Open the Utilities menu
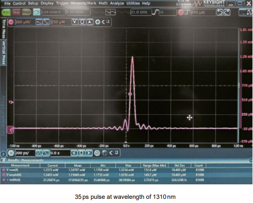Image resolution: width=253 pixels, height=203 pixels. 133,3
